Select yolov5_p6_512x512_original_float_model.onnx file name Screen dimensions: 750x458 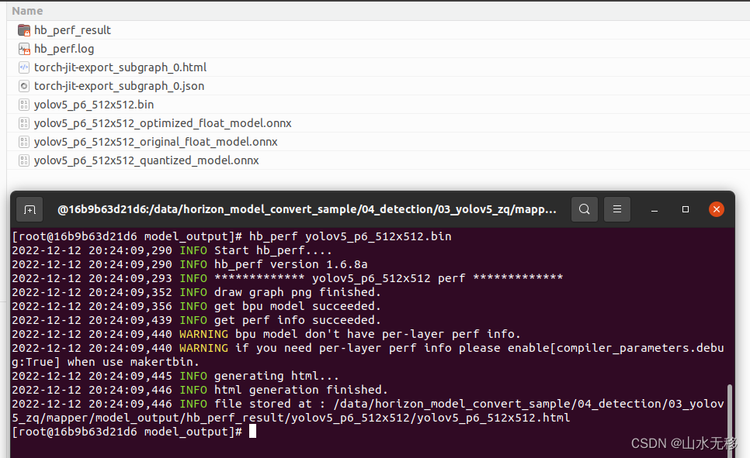(156, 142)
